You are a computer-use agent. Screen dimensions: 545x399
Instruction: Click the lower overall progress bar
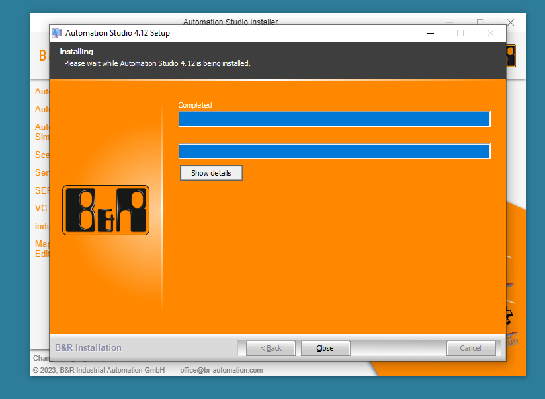tap(335, 151)
